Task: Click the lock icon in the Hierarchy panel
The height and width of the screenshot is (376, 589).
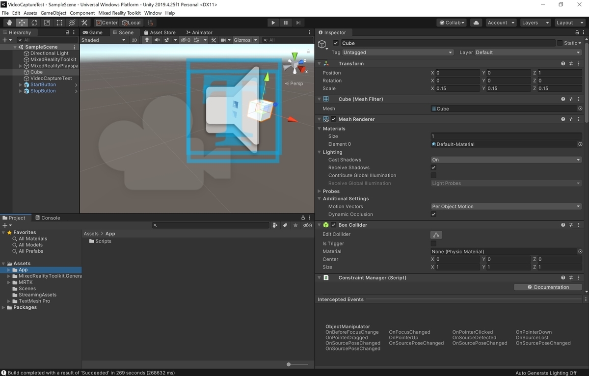Action: pyautogui.click(x=67, y=32)
